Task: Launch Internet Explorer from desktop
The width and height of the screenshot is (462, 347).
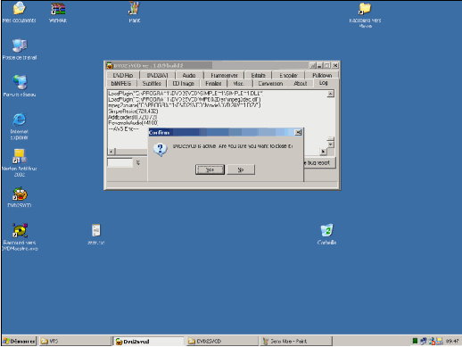Action: 20,120
